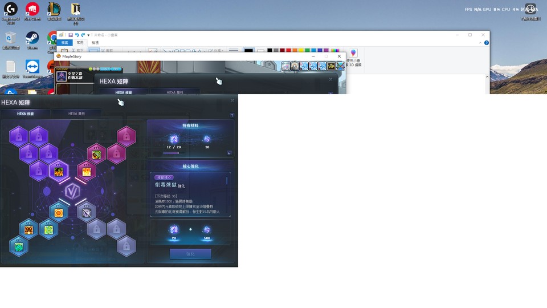Open the edit colors rainbow icon in Paint
547x308 pixels.
pyautogui.click(x=335, y=50)
